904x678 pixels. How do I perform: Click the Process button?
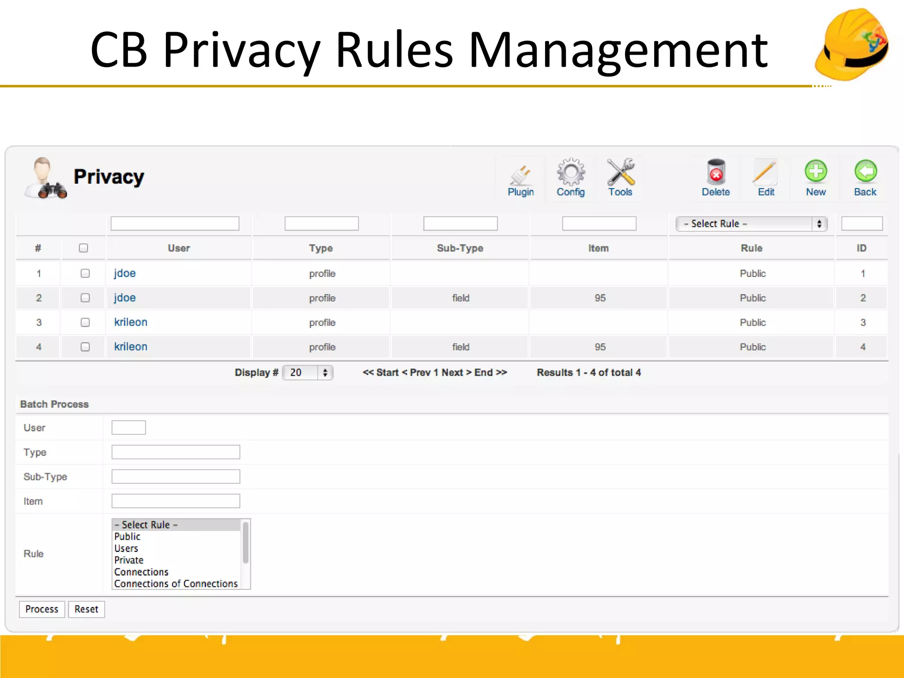tap(42, 609)
